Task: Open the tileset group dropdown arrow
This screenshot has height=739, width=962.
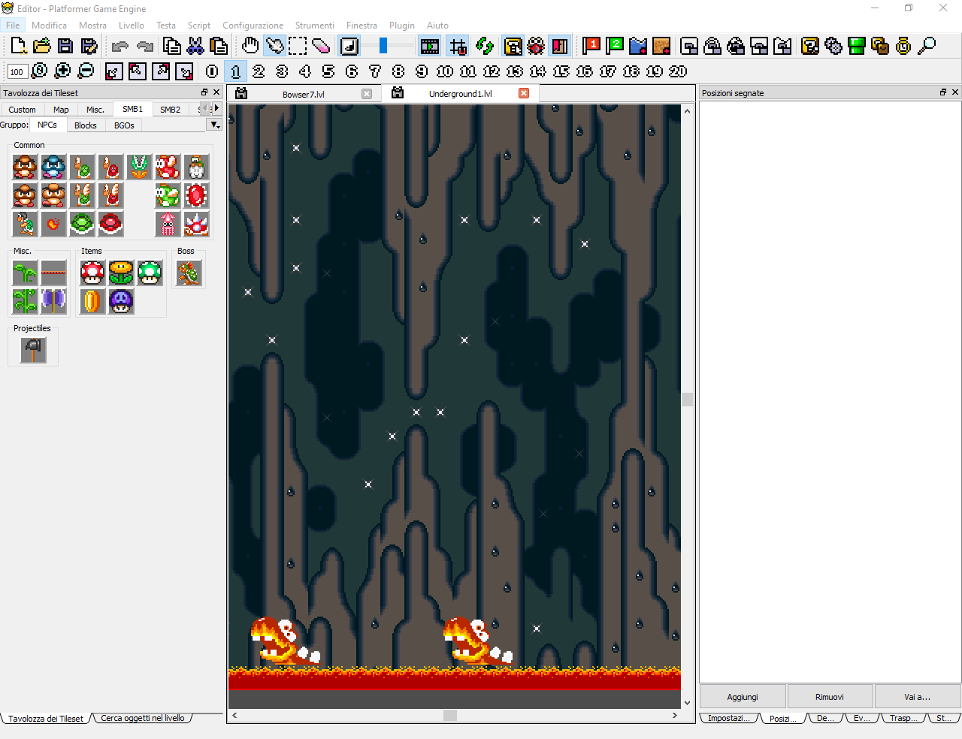Action: [x=215, y=125]
